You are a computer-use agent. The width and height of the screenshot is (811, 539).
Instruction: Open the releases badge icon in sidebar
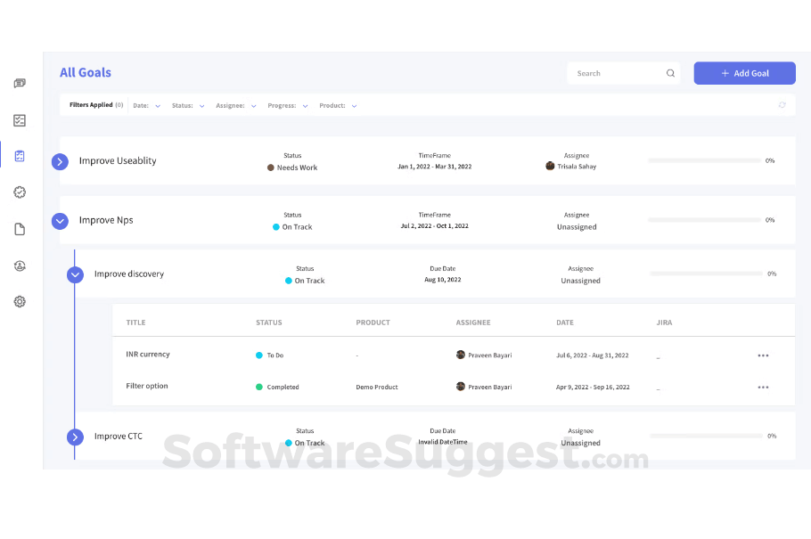(20, 192)
